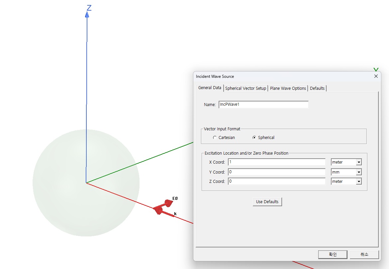Click the red E0 field vector arrow
The width and height of the screenshot is (389, 269).
(166, 203)
